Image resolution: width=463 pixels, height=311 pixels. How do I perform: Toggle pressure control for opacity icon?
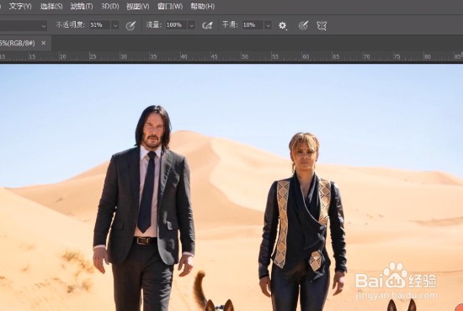pyautogui.click(x=130, y=26)
